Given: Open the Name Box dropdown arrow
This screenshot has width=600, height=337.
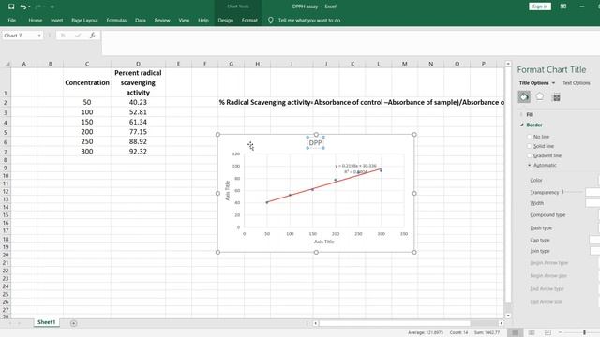Looking at the screenshot, I should [39, 36].
